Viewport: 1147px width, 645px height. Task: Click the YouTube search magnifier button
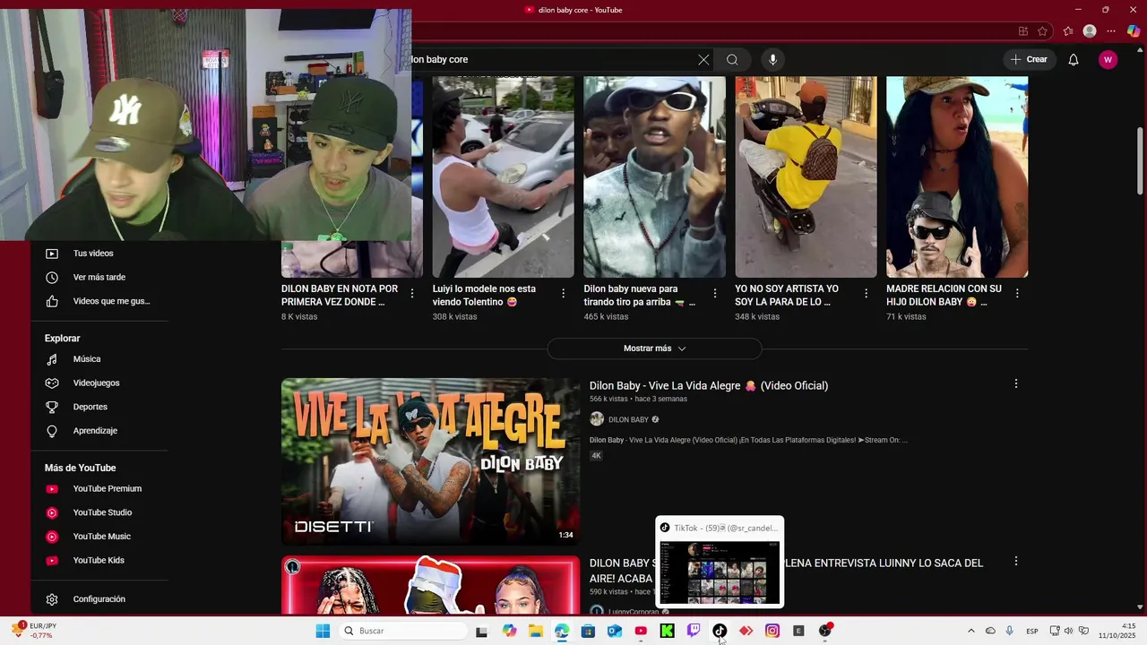[732, 60]
